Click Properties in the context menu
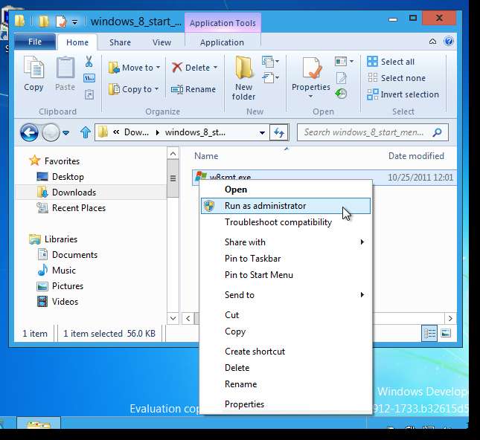This screenshot has height=440, width=480. tap(286, 404)
